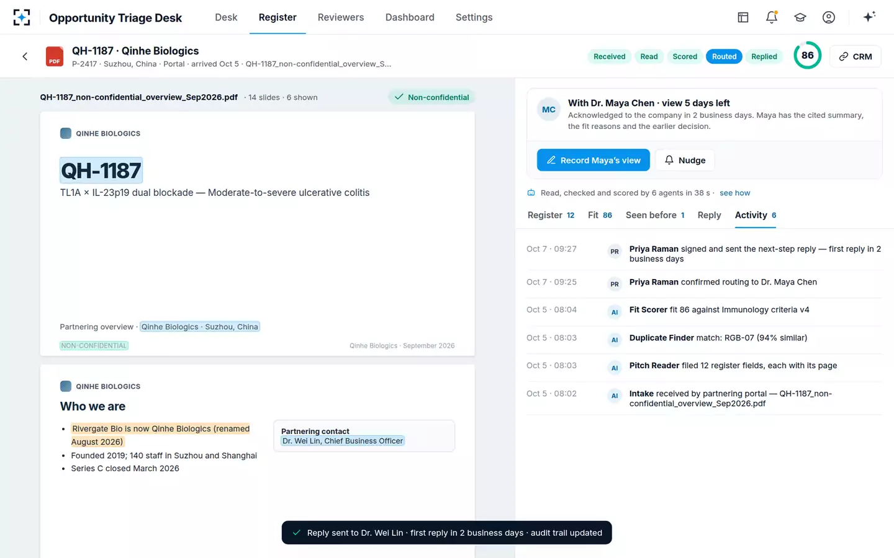Click the NON-CONFIDENTIAL label on slide

pos(94,345)
